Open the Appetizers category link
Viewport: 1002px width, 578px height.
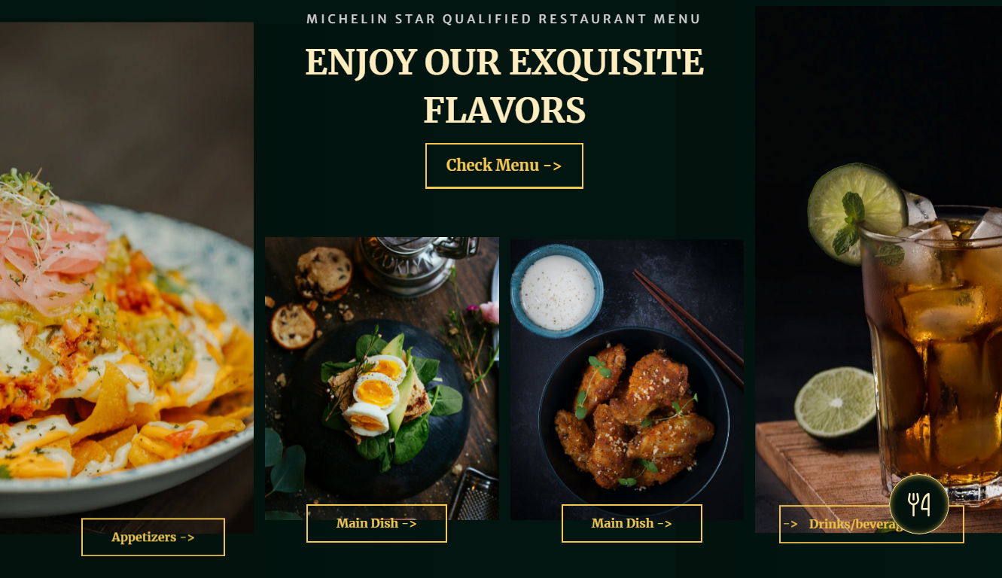click(x=153, y=537)
